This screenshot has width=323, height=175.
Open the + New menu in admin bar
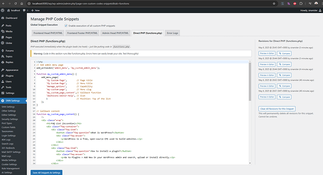coord(36,10)
